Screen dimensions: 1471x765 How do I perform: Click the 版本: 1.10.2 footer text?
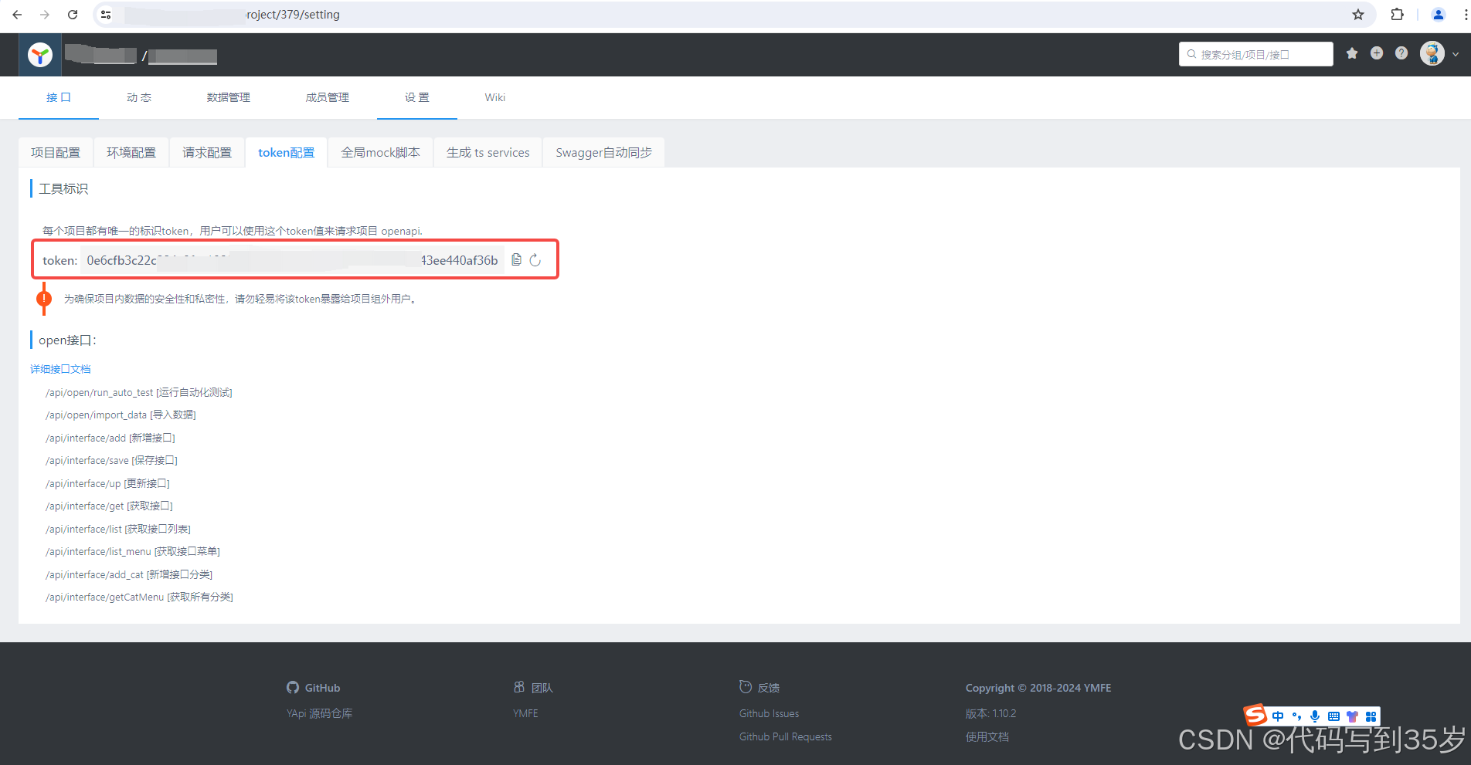[x=991, y=713]
